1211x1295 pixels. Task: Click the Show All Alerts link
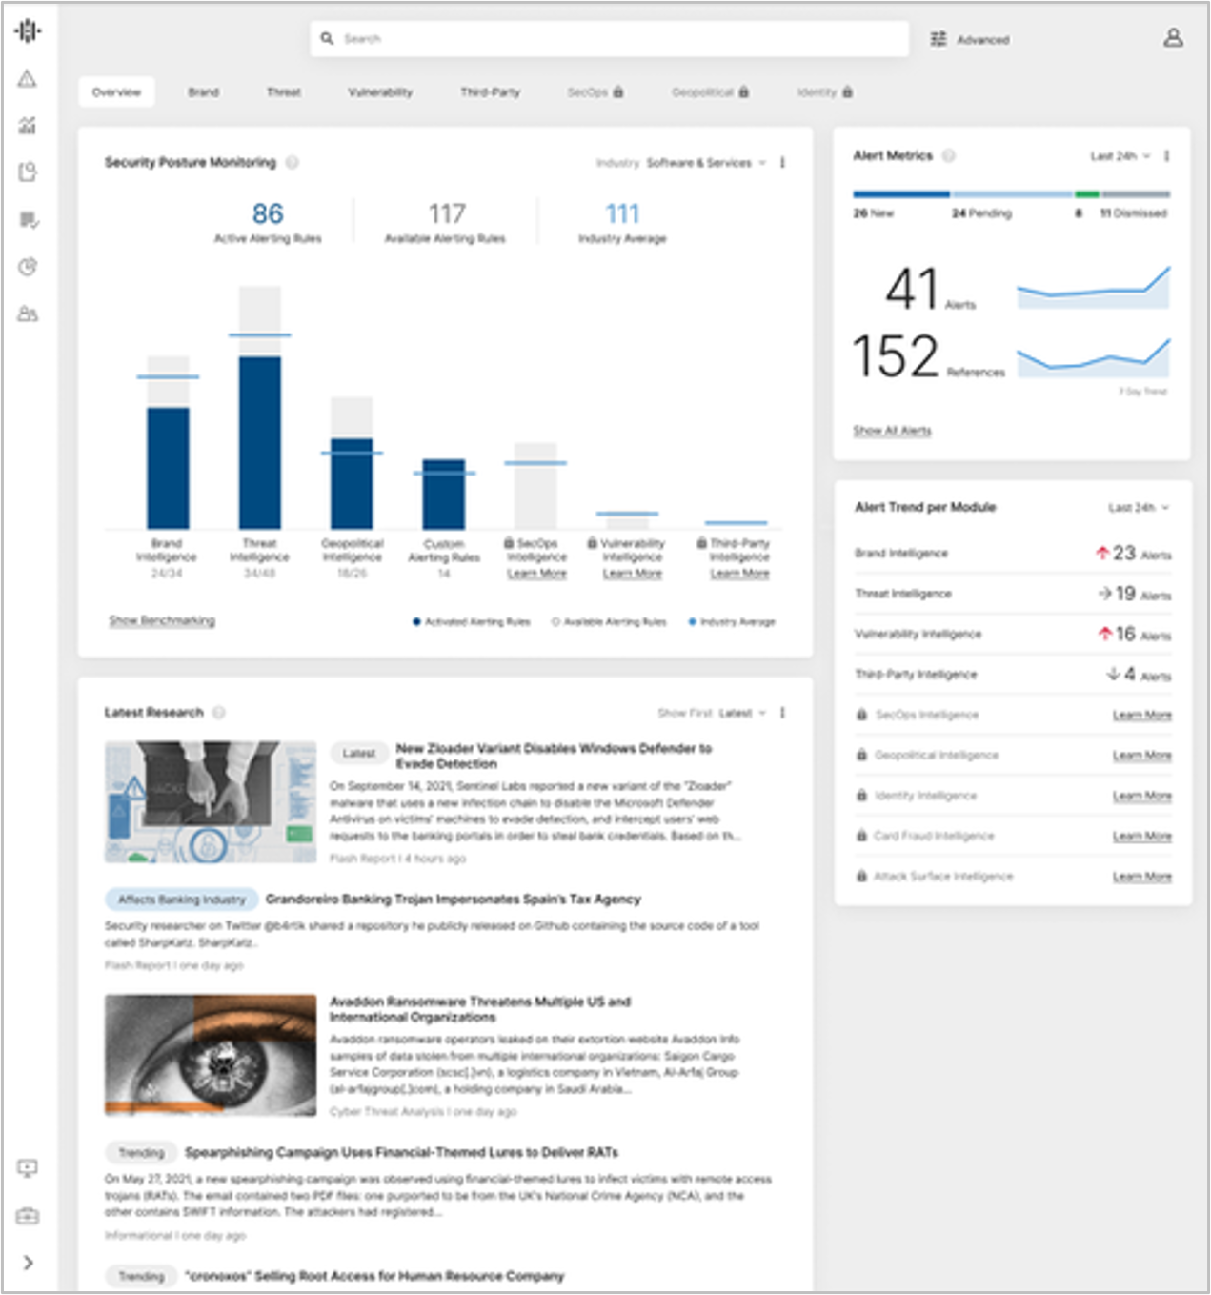coord(892,431)
